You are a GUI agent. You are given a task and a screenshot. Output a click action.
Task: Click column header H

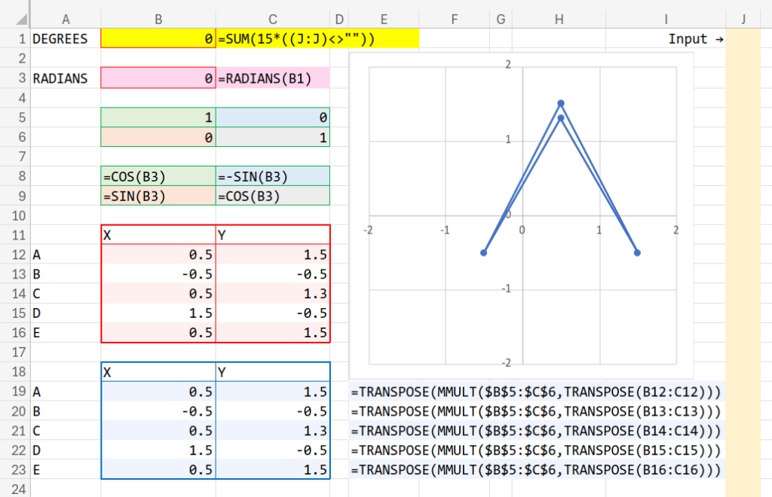point(559,19)
